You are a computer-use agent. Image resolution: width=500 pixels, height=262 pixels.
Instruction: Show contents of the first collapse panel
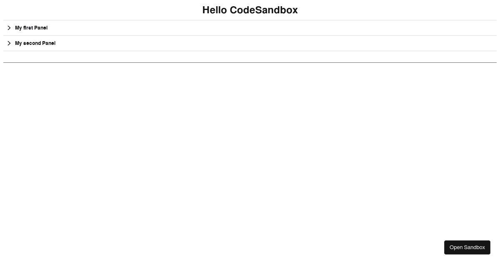(250, 28)
